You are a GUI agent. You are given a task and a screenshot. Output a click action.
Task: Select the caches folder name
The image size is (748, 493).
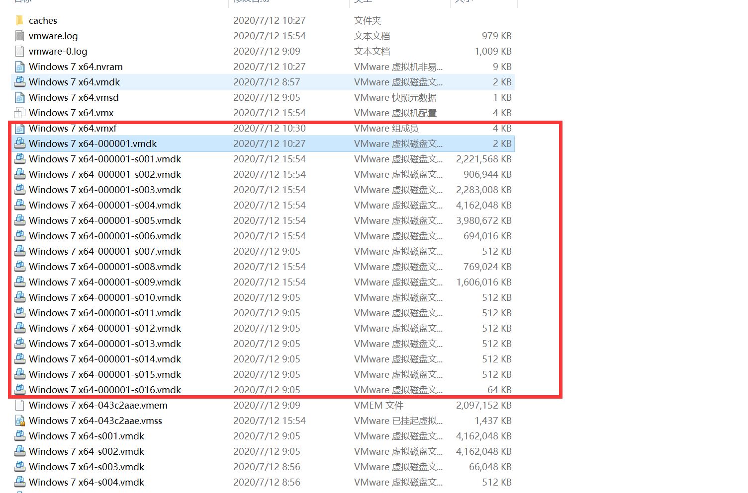(43, 20)
